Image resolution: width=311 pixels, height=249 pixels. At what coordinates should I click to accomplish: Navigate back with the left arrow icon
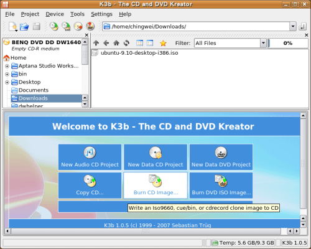(x=106, y=43)
